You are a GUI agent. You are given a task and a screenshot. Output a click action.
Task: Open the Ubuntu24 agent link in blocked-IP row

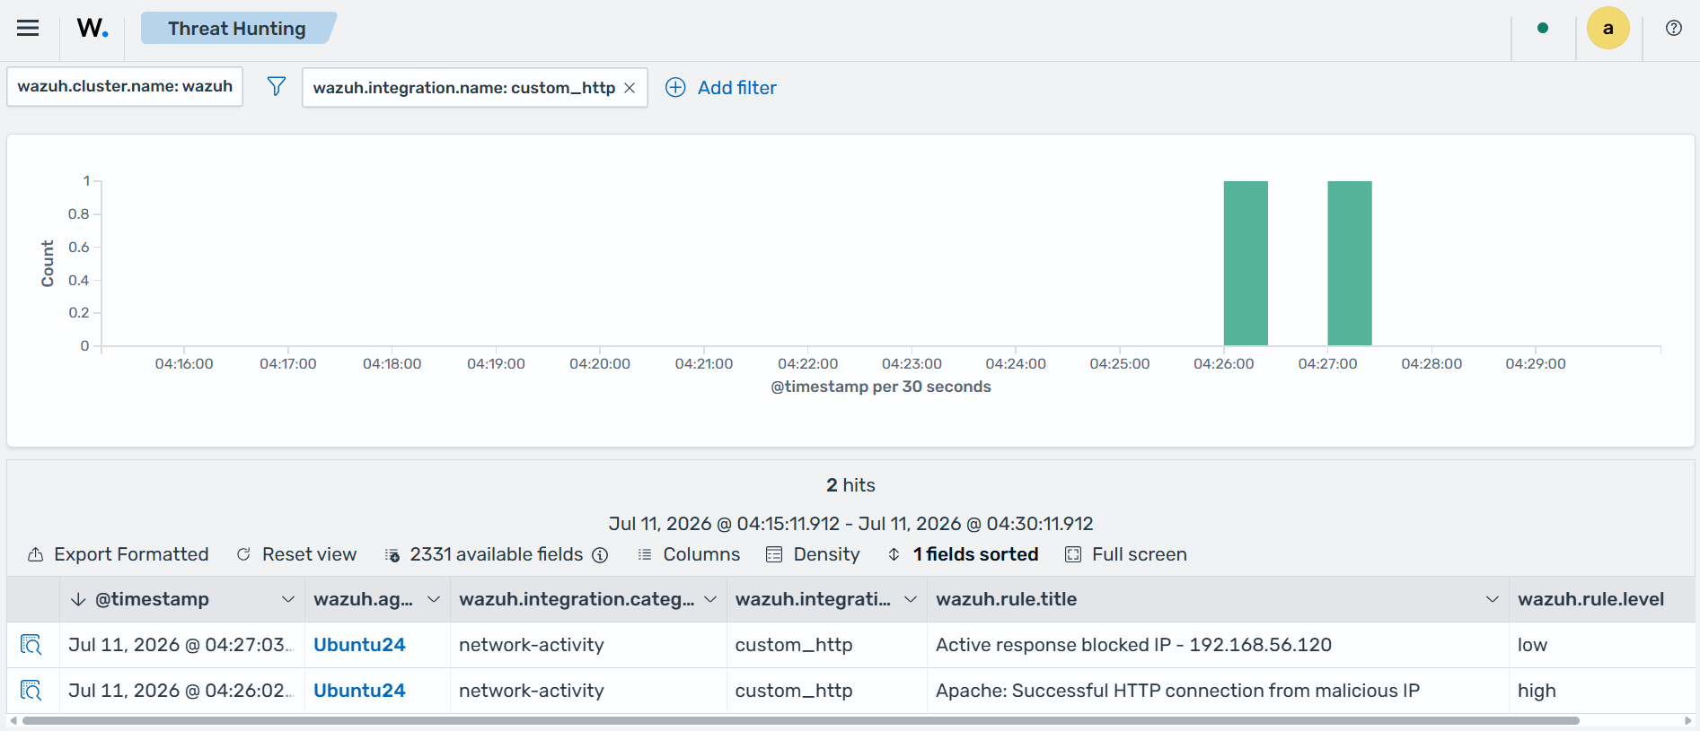pos(359,645)
